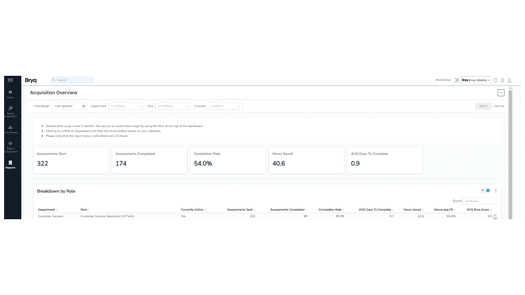The image size is (525, 295).
Task: Click the table records search field
Action: click(480, 201)
